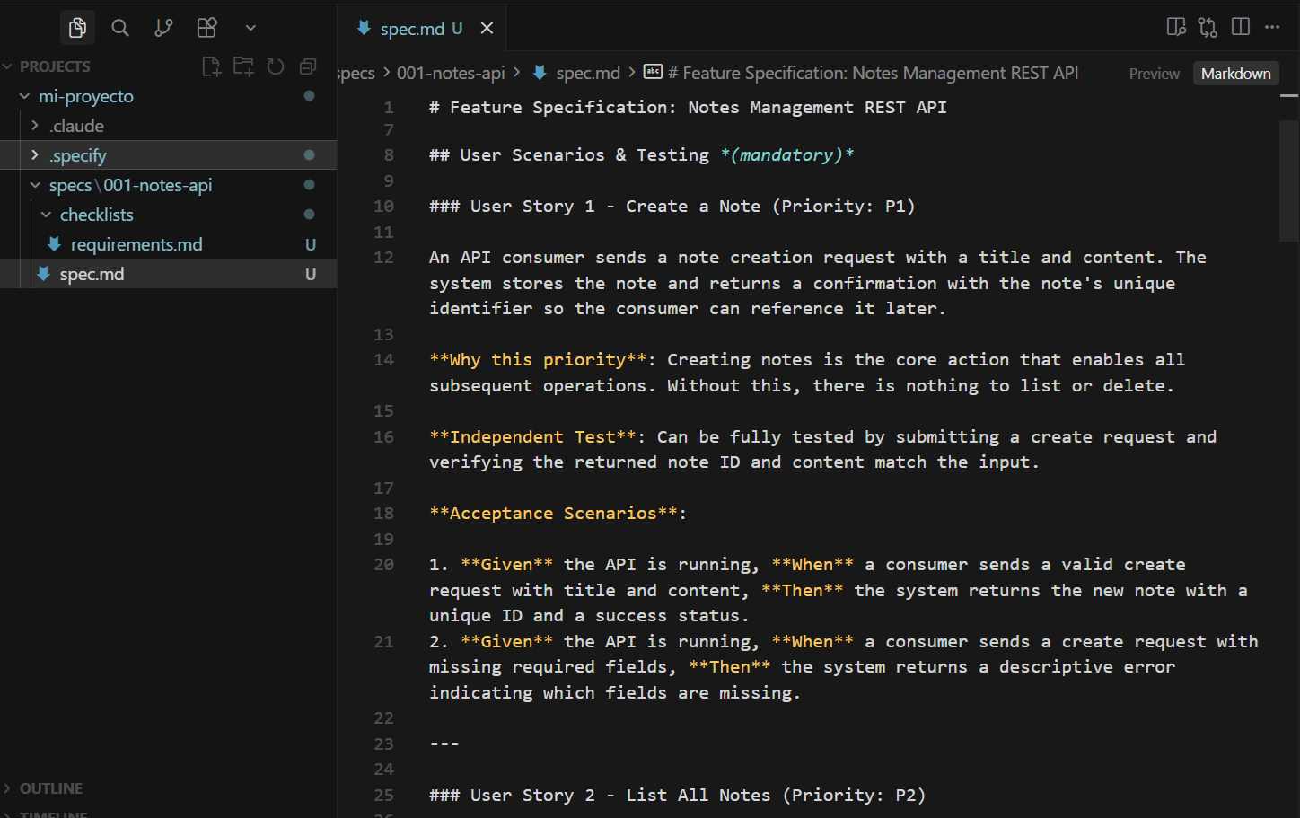The image size is (1300, 818).
Task: Split the editor to the right
Action: 1241,27
